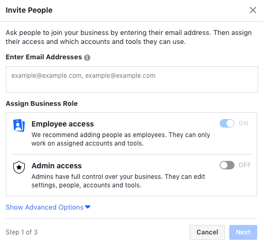Click the blue employee badge icon
This screenshot has width=263, height=244.
[19, 125]
